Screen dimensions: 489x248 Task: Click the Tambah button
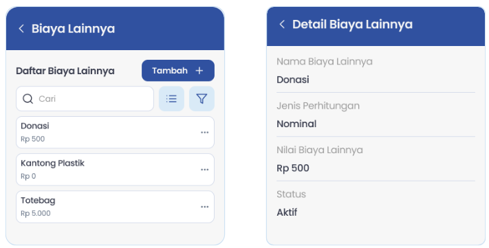[x=178, y=71]
